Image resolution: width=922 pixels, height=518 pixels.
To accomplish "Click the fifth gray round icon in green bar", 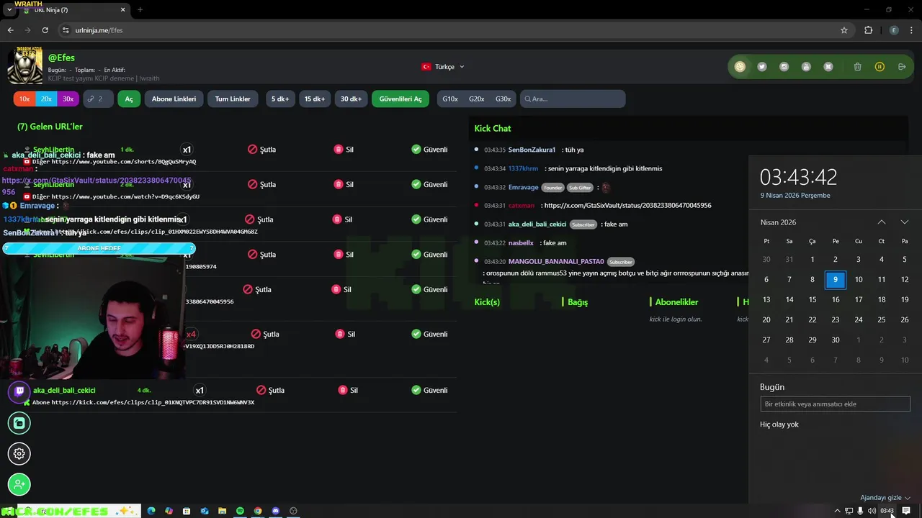I will [828, 67].
